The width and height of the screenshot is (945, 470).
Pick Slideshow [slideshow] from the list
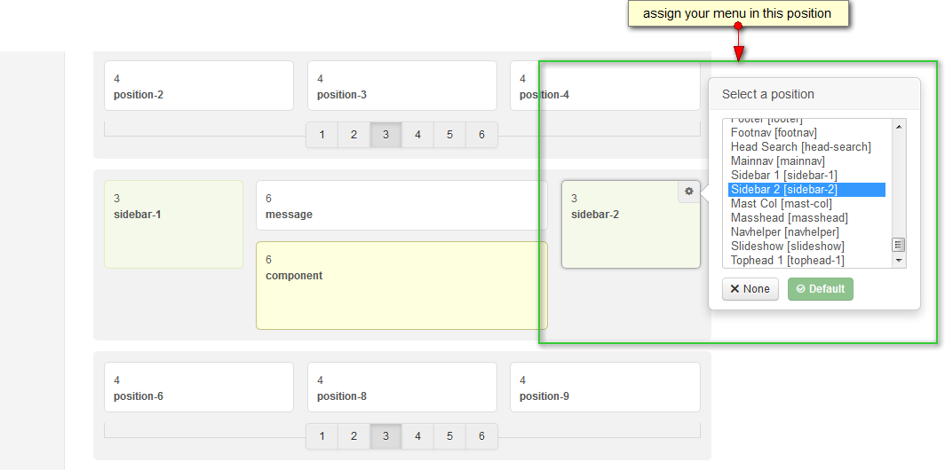pos(787,247)
